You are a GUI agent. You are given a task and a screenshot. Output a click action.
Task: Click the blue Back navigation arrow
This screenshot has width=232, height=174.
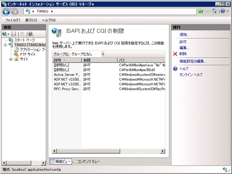(x=6, y=12)
